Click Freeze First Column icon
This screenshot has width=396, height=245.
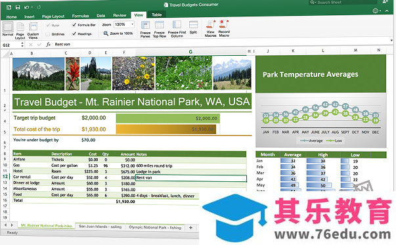click(177, 25)
